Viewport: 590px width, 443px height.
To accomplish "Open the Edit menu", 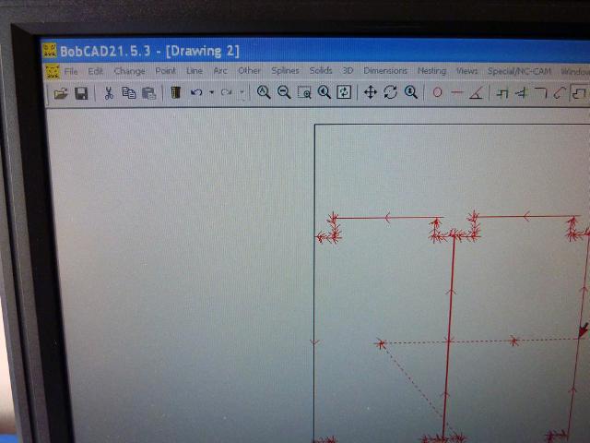I will [x=96, y=71].
